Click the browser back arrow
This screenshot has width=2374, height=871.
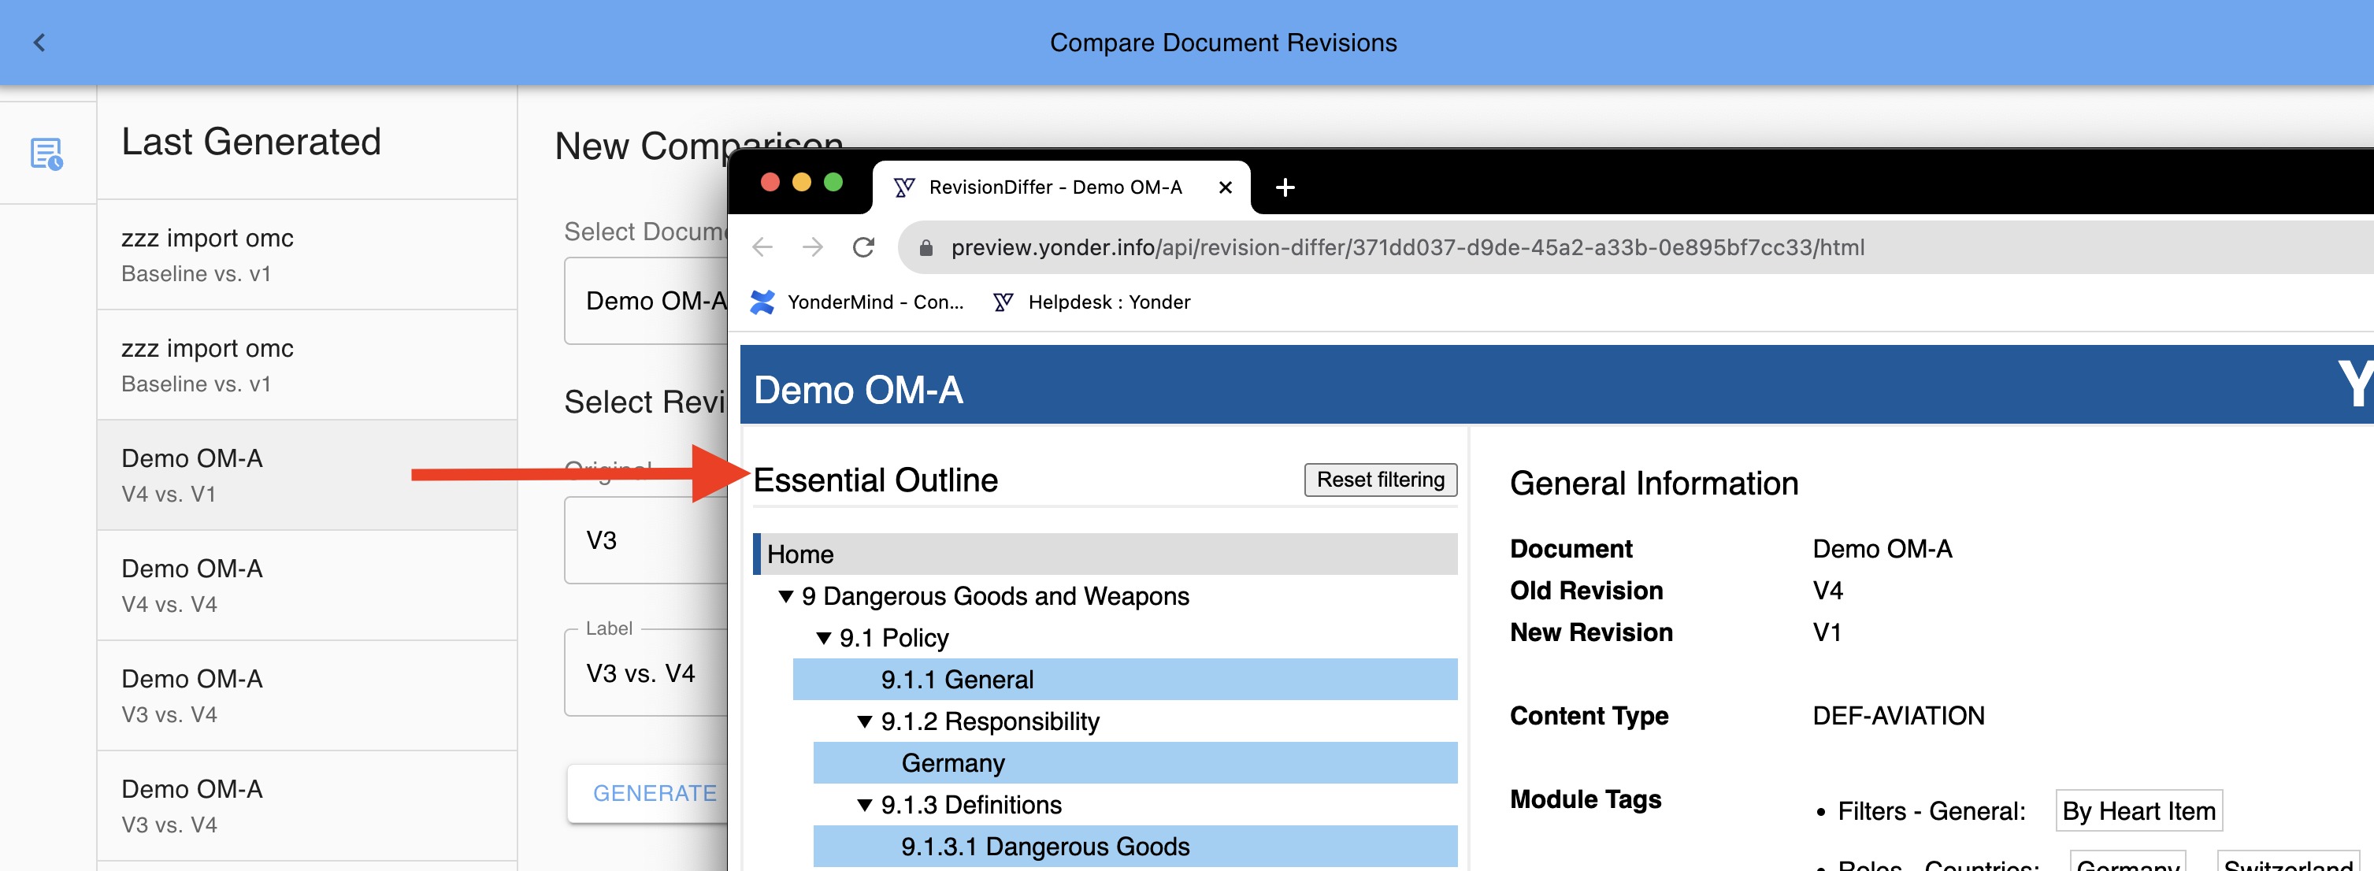tap(762, 247)
